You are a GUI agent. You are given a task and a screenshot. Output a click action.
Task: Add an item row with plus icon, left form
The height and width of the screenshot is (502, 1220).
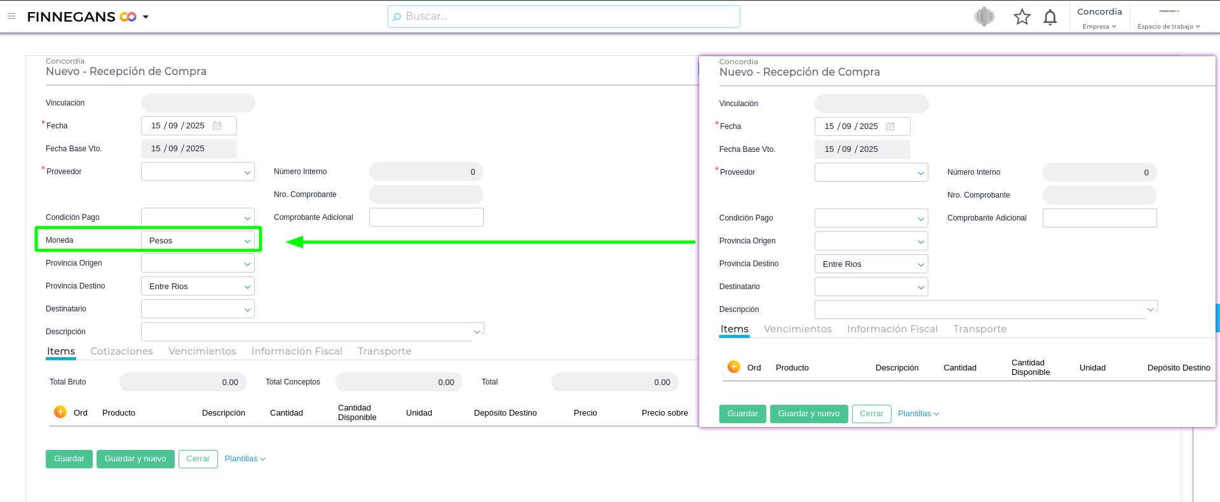click(60, 412)
